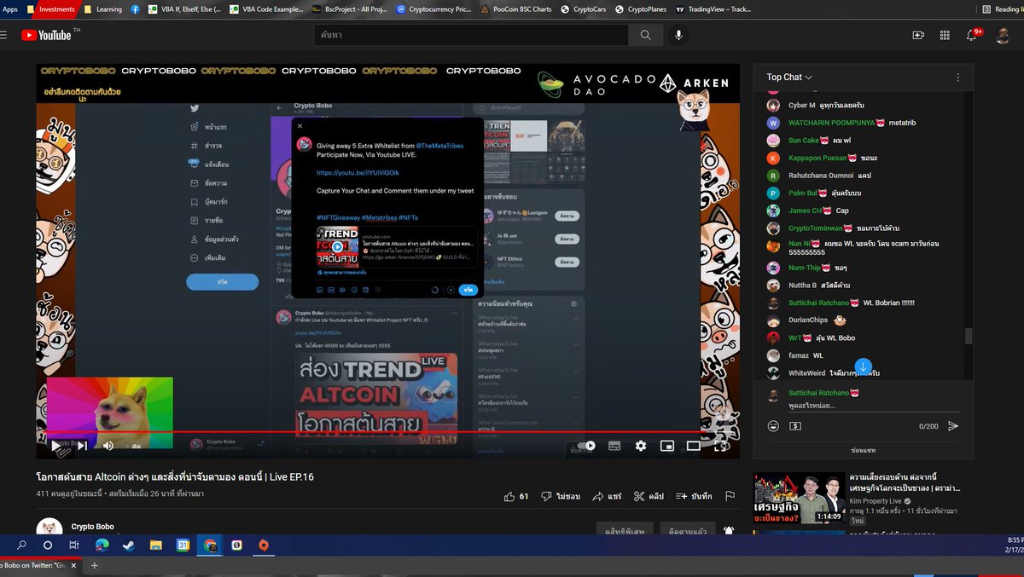Toggle the autoplay switch
The height and width of the screenshot is (577, 1024).
586,445
